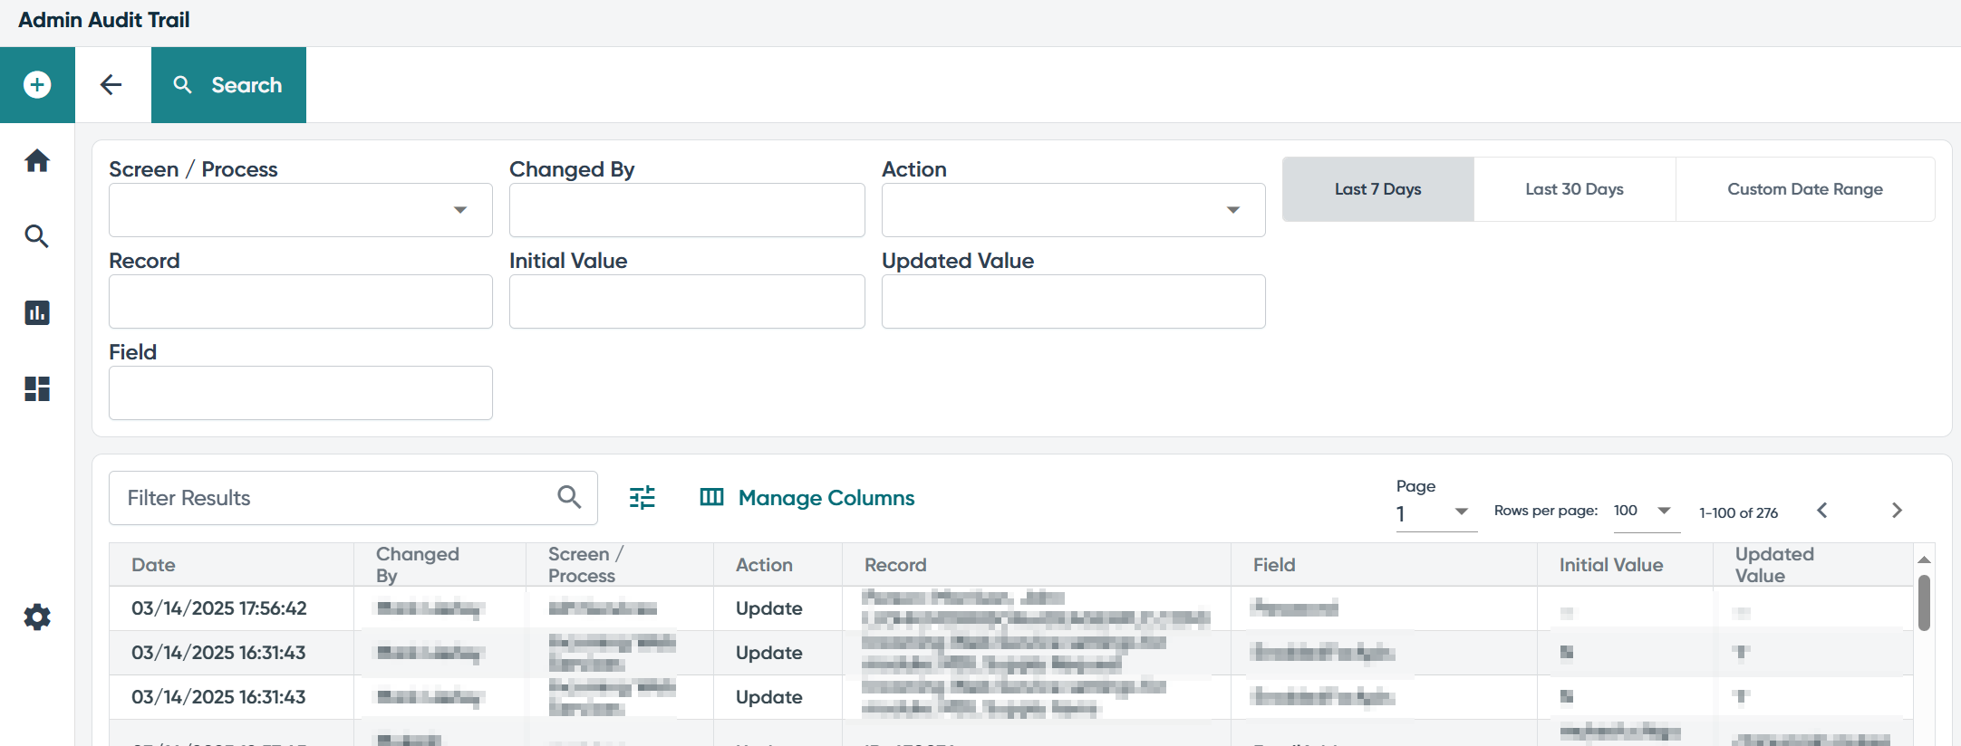Click the Search button in the toolbar
The height and width of the screenshot is (746, 1961).
[228, 85]
